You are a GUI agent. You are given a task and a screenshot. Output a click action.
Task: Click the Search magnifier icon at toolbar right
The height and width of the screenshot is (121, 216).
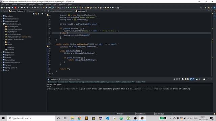[201, 8]
